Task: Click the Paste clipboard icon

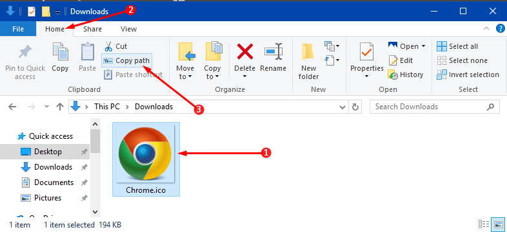Action: click(87, 52)
